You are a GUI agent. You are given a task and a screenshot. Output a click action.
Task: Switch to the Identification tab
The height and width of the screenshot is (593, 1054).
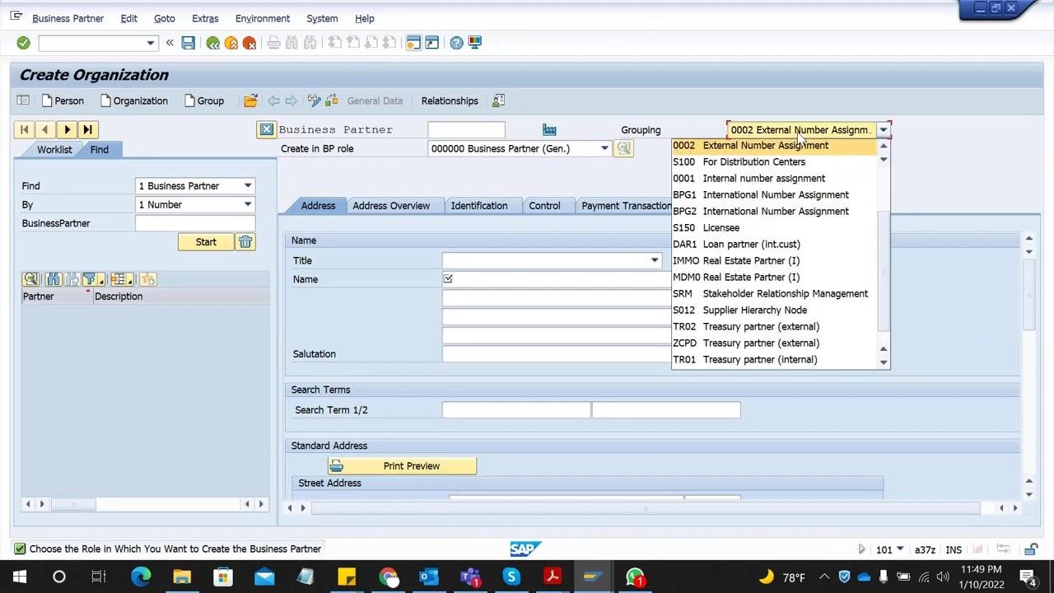pos(479,206)
